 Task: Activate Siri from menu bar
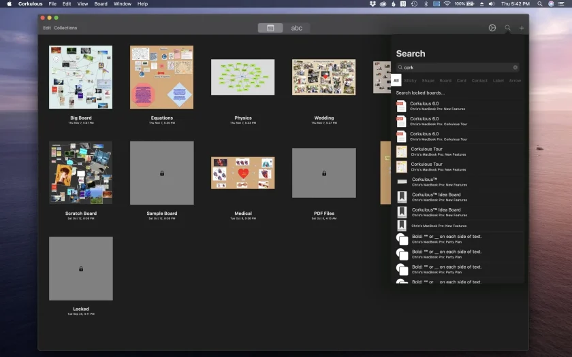click(551, 3)
